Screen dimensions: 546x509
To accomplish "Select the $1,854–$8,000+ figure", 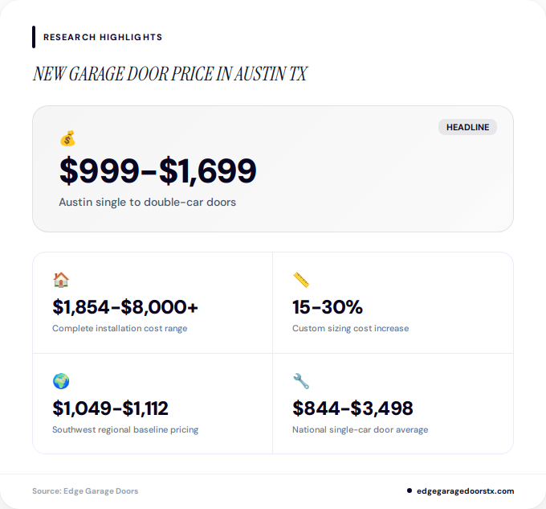I will [125, 307].
